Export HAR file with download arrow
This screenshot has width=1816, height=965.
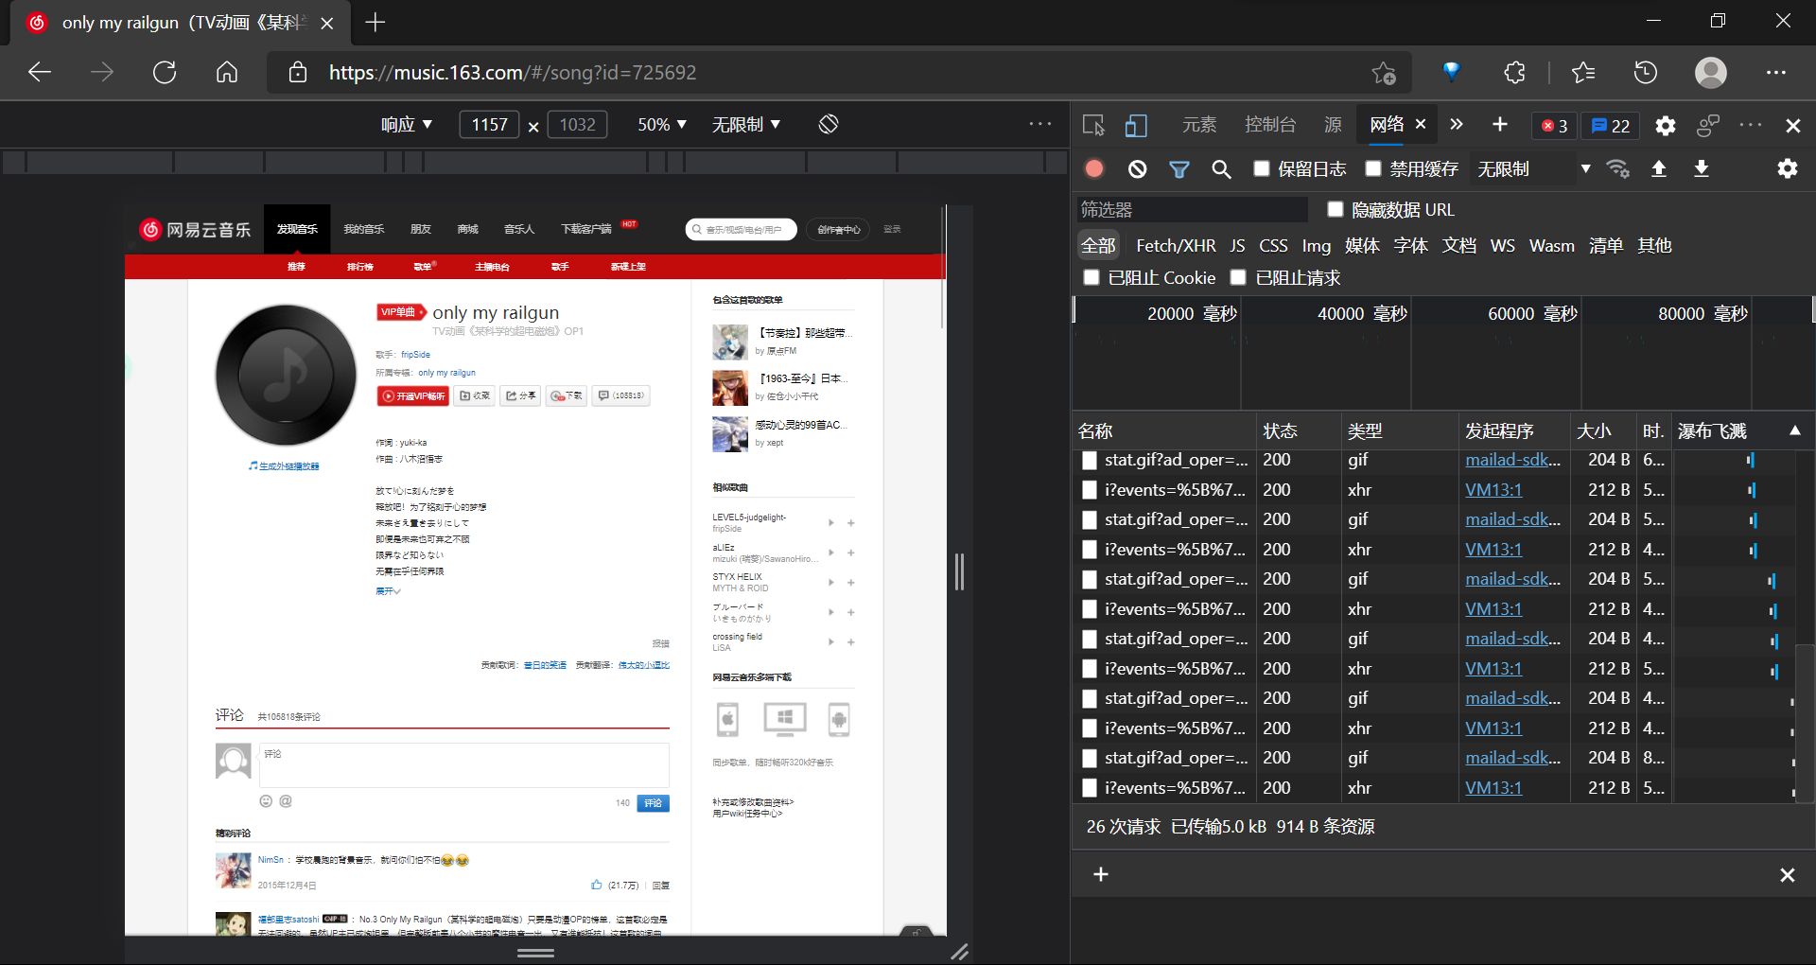(1702, 168)
